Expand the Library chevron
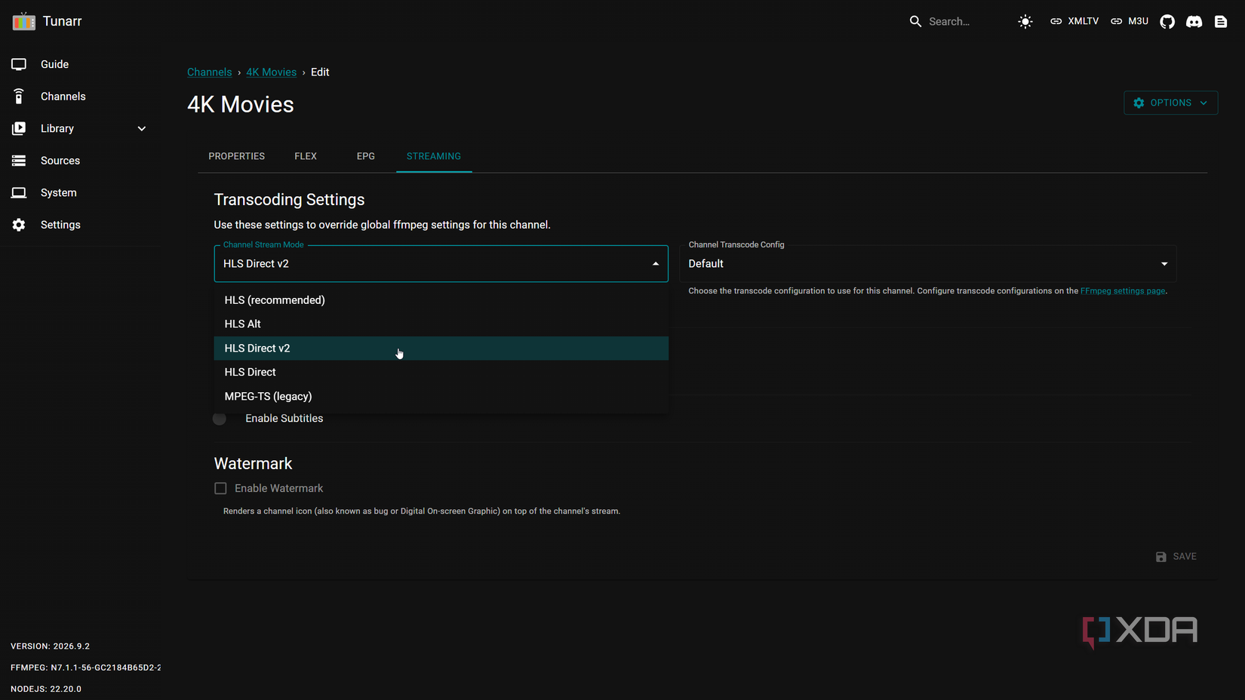Screen dimensions: 1245x700 141,128
